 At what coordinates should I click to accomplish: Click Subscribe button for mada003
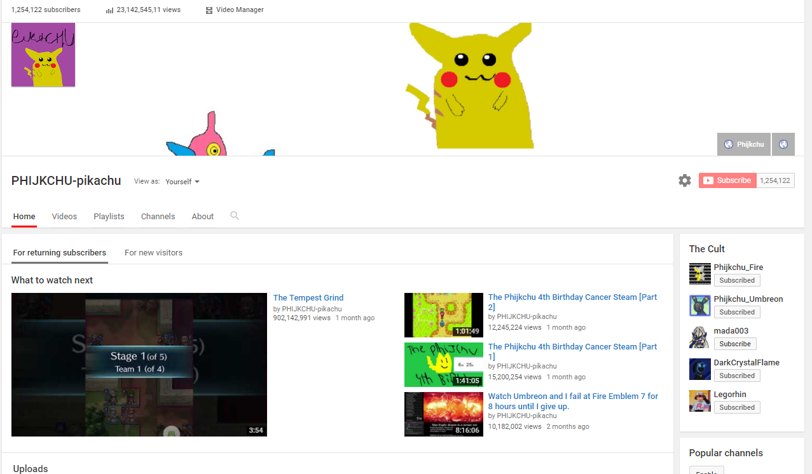tap(735, 344)
